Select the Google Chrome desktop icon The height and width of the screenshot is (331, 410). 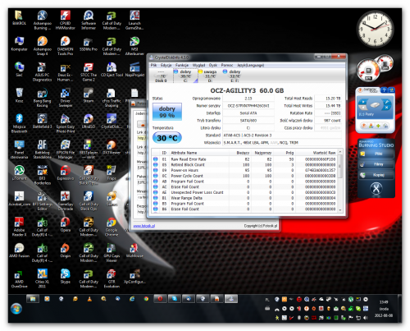112,227
